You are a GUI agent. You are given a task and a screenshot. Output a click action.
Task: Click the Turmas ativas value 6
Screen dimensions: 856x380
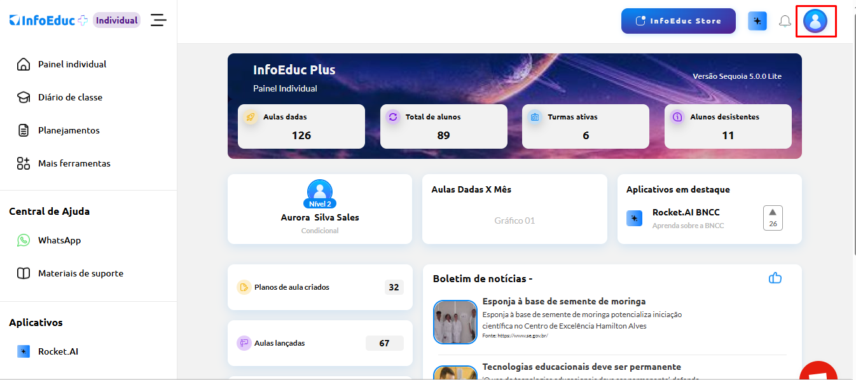(x=586, y=135)
